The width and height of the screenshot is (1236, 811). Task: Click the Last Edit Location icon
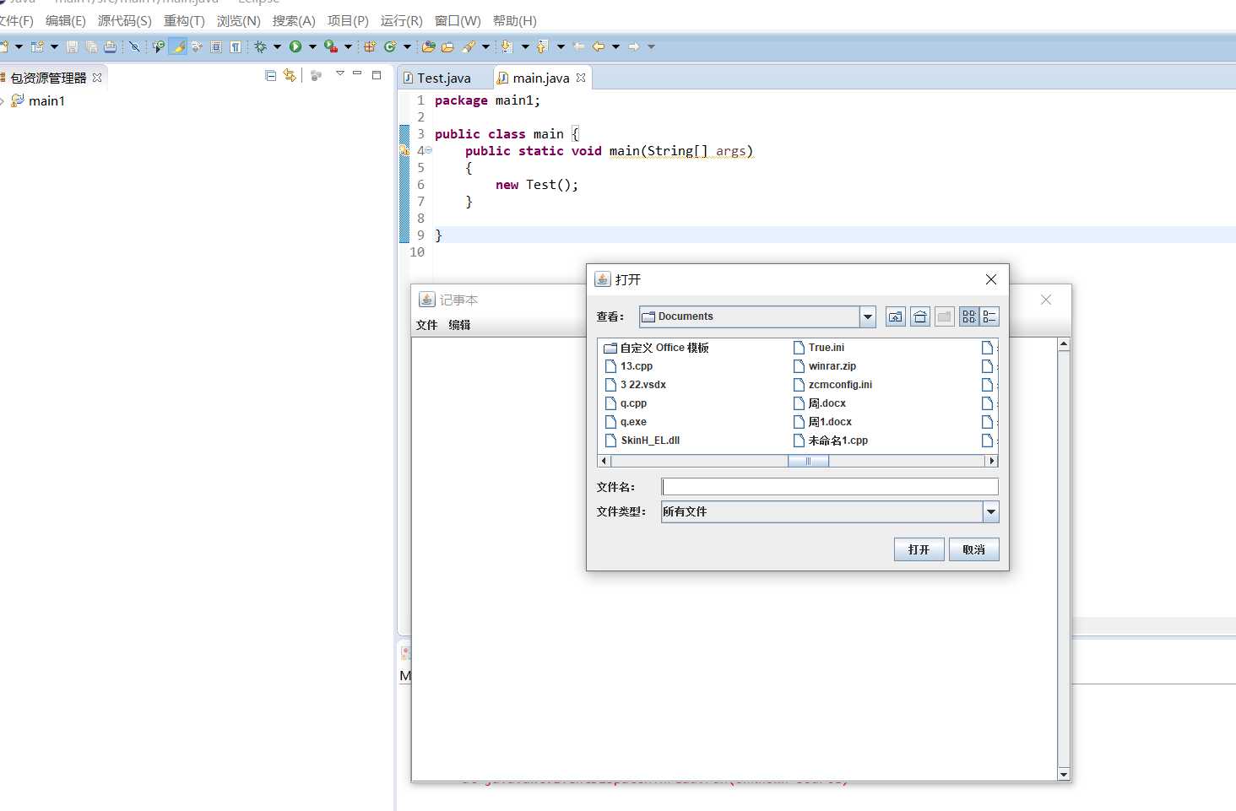578,47
